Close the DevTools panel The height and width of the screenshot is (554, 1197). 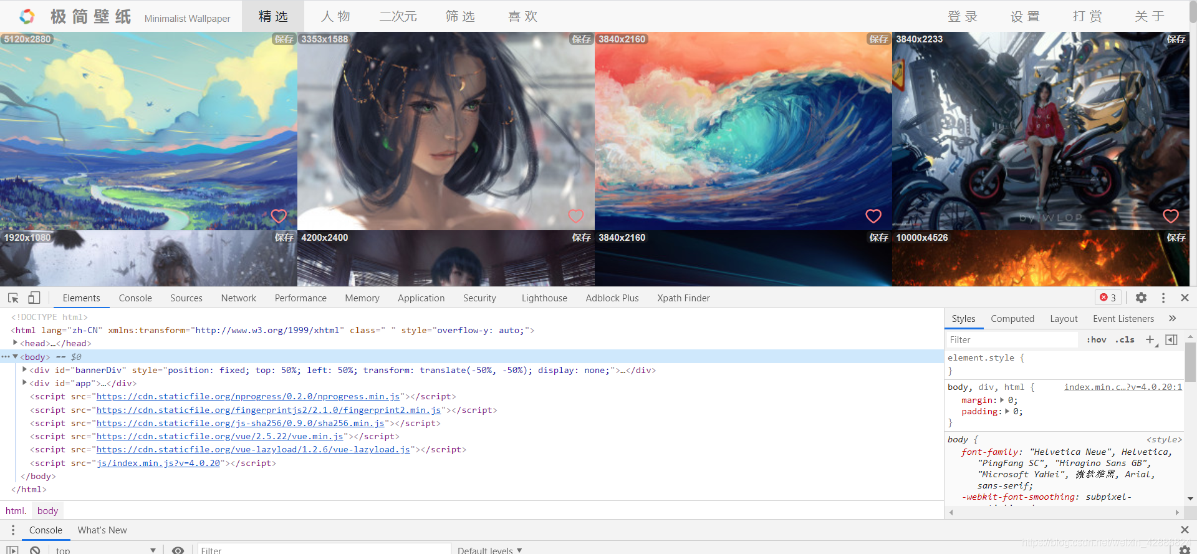click(1185, 298)
